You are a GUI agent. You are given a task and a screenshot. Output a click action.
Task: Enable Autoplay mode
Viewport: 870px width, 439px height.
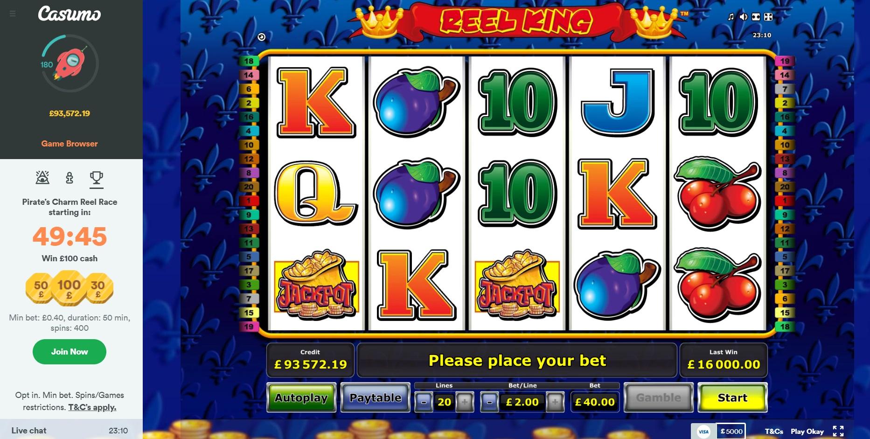coord(301,397)
